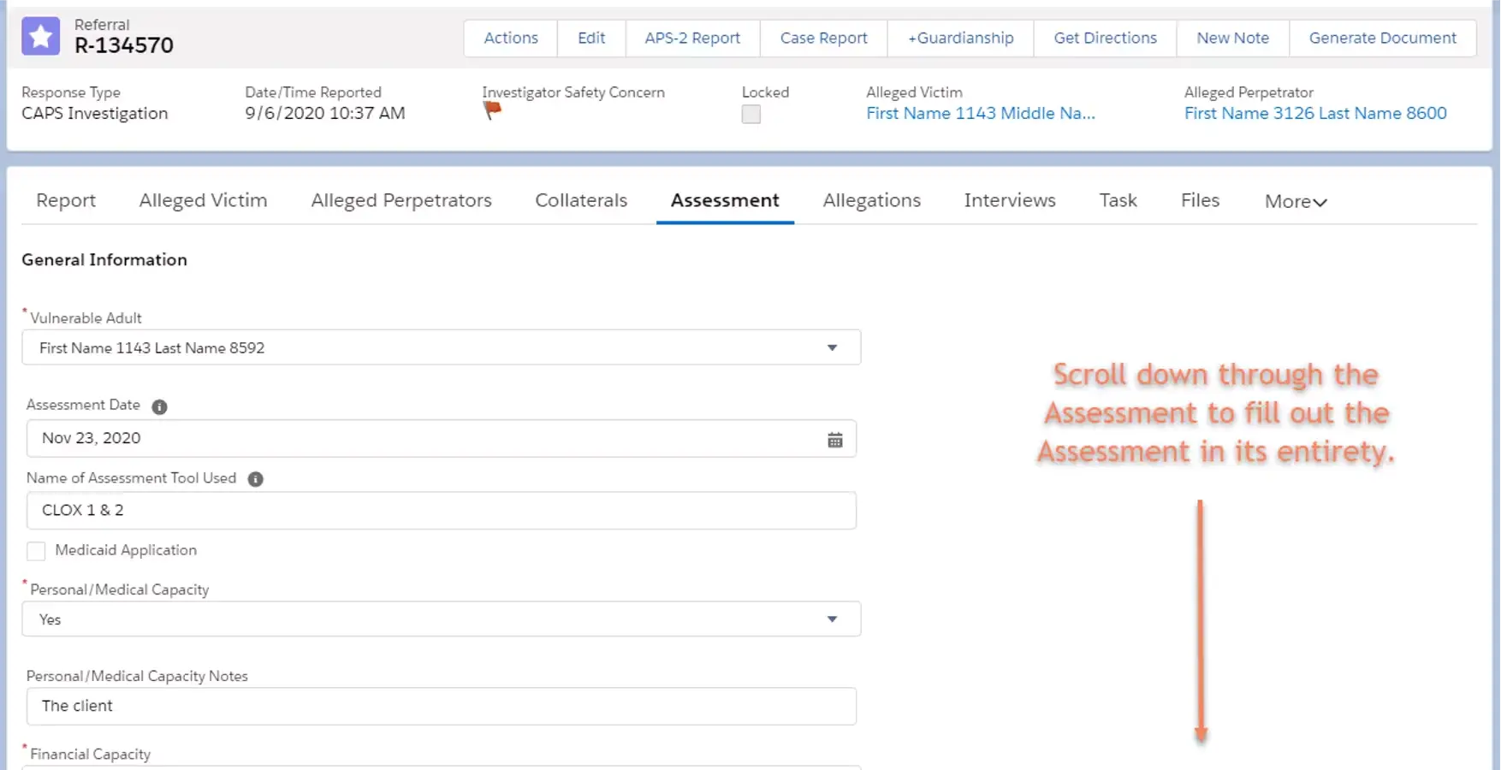Viewport: 1501px width, 770px height.
Task: Click the +Guardianship button
Action: tap(960, 38)
